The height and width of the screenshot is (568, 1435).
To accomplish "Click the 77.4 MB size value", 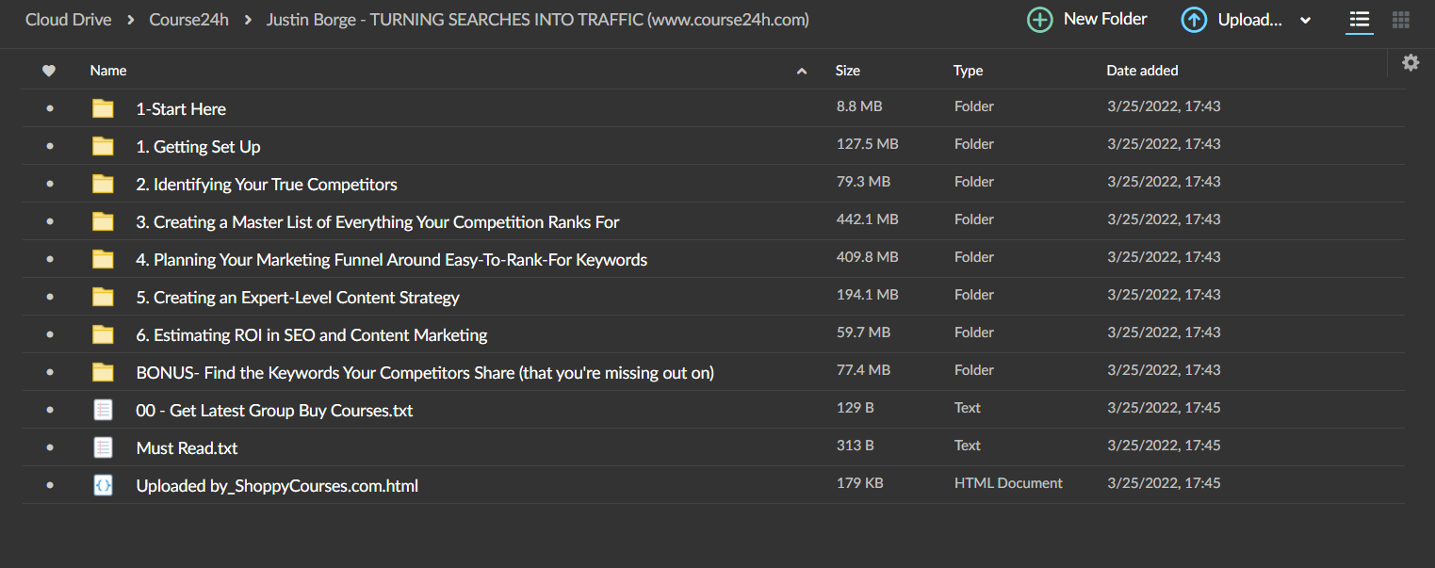I will pyautogui.click(x=864, y=370).
